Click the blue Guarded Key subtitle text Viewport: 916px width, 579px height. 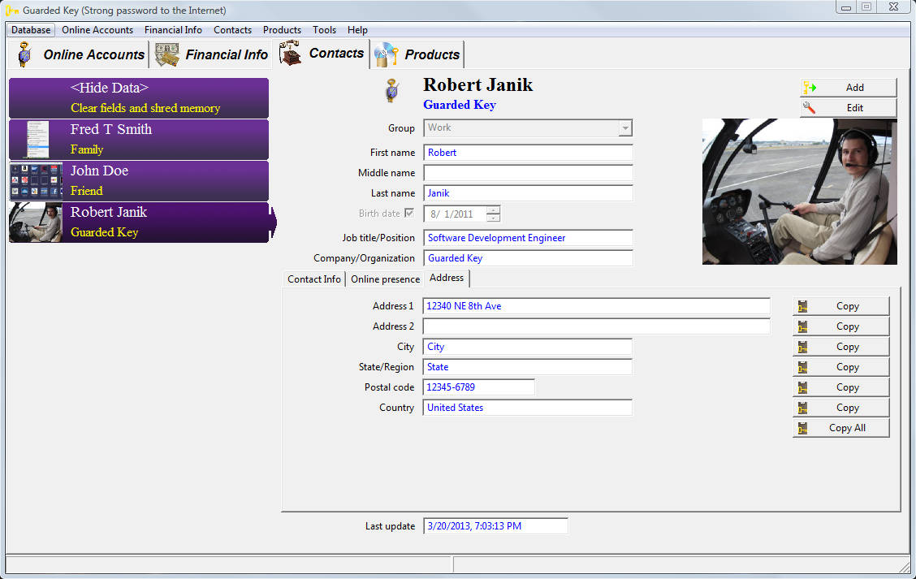460,106
